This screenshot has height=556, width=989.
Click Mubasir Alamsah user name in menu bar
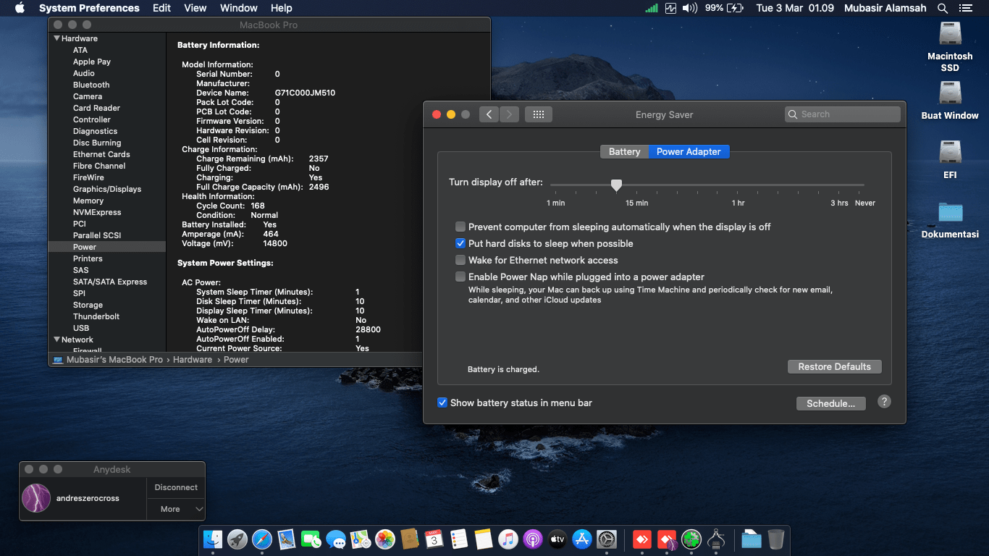point(885,8)
